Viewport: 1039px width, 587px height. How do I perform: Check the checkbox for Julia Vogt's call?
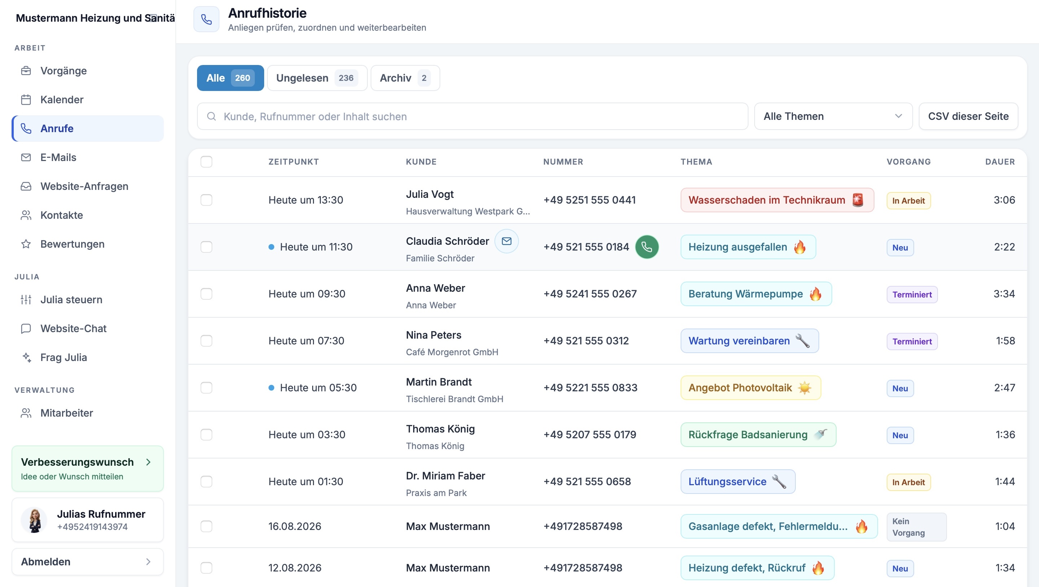click(x=206, y=200)
